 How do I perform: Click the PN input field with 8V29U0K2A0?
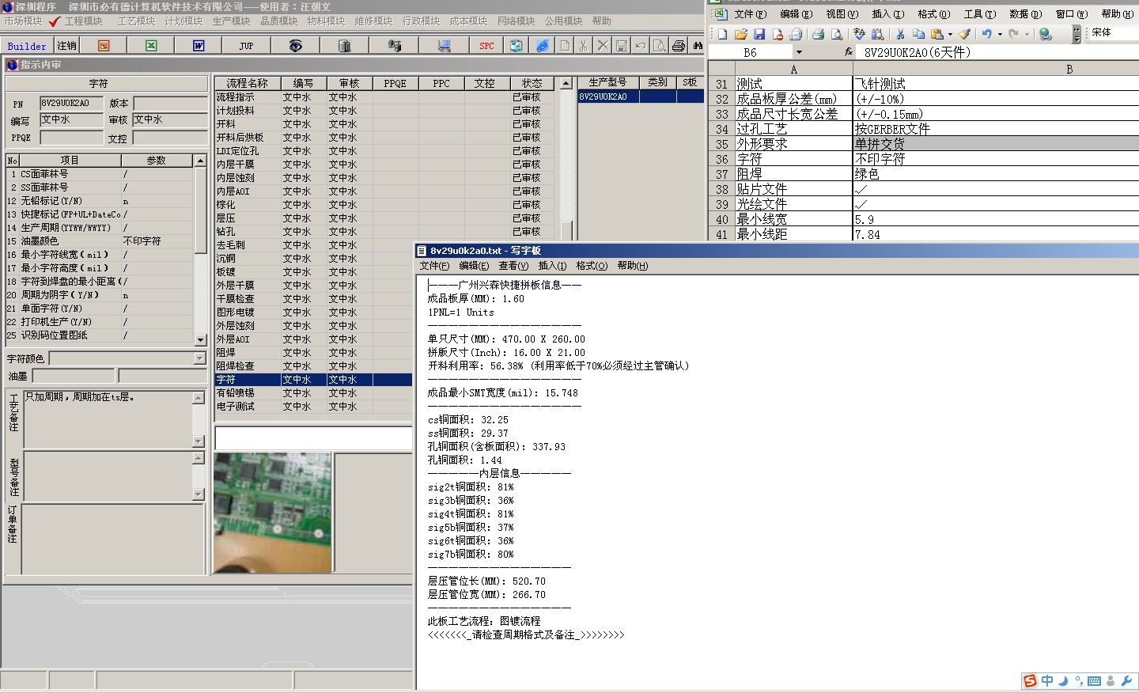[71, 103]
